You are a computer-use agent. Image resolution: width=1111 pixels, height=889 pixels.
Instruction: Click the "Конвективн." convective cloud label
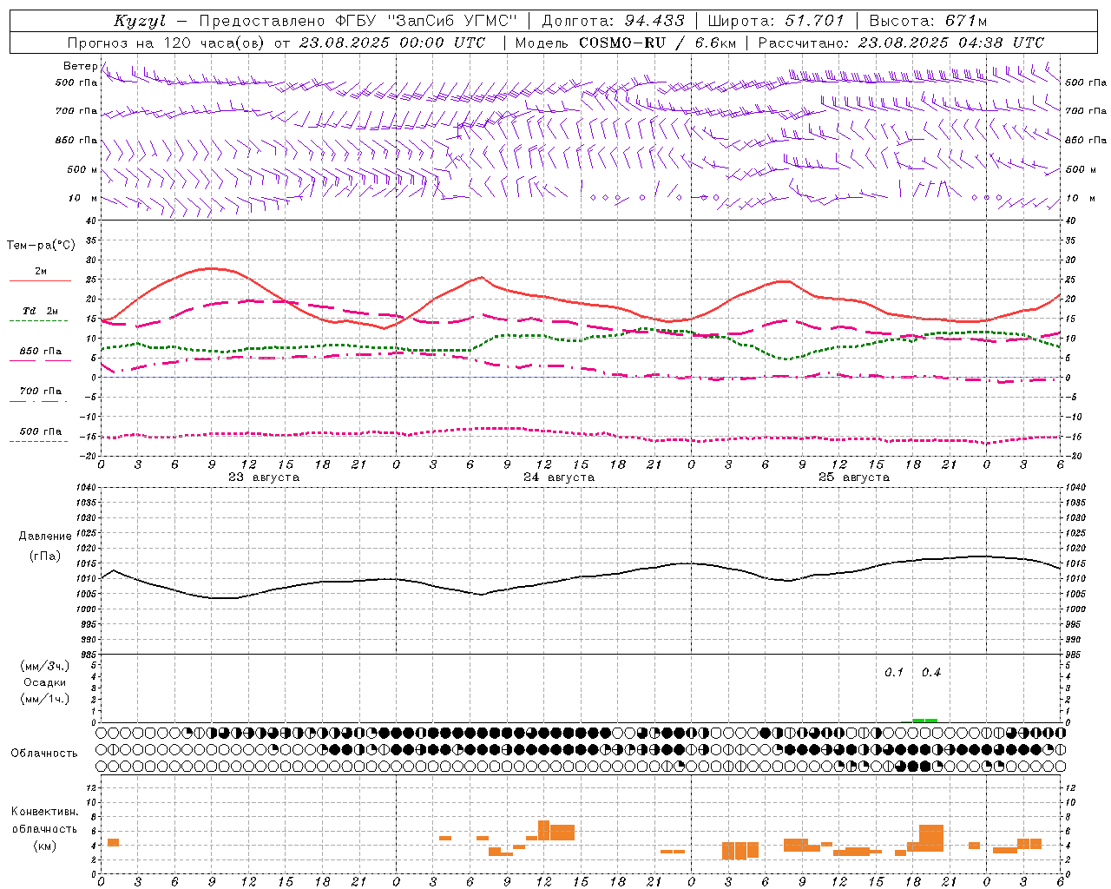[x=45, y=812]
